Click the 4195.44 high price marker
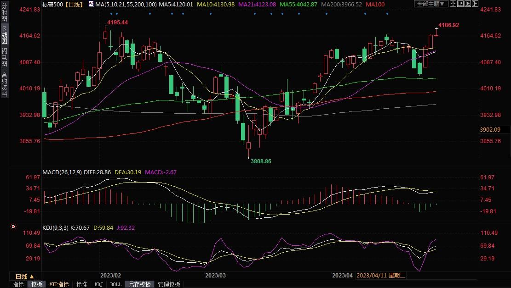This screenshot has width=511, height=288. click(117, 22)
